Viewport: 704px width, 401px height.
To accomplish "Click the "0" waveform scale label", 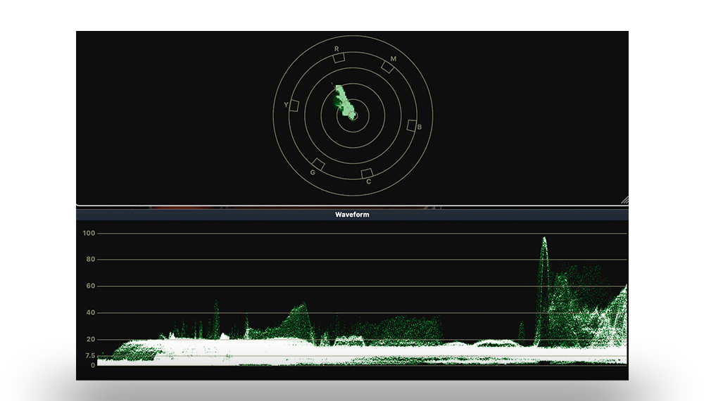I will click(x=93, y=365).
